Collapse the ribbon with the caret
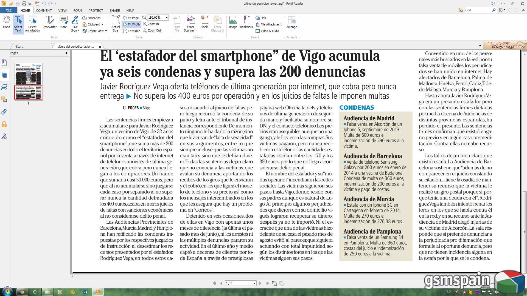Viewport: 527px width, 296px height. pos(523,10)
